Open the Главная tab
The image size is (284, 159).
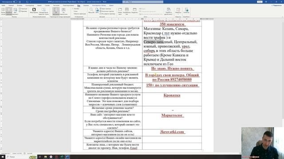tap(11, 6)
